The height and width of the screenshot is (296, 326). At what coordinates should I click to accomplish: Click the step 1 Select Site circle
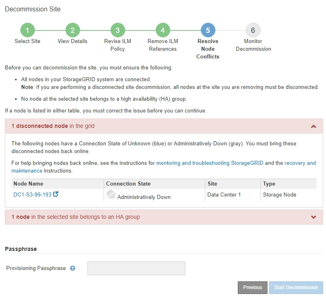coord(27,30)
